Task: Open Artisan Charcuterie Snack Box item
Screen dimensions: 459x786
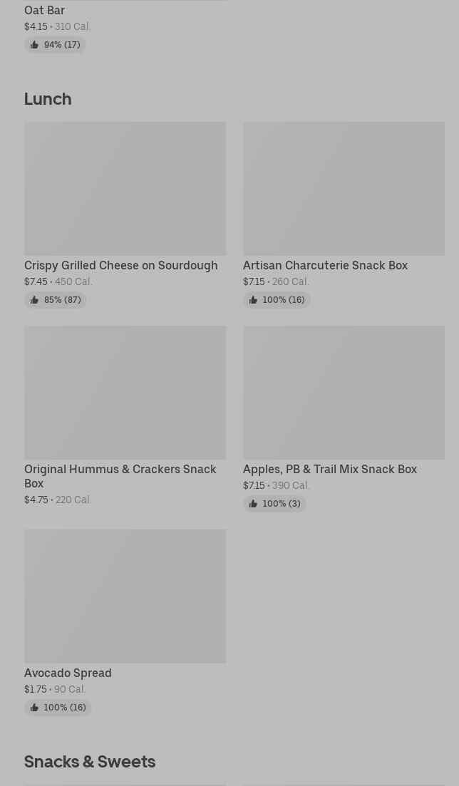Action: tap(325, 265)
